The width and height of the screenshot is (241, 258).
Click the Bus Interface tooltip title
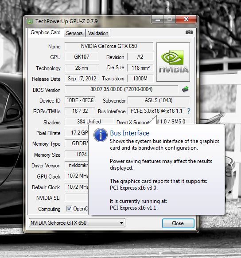coord(130,133)
